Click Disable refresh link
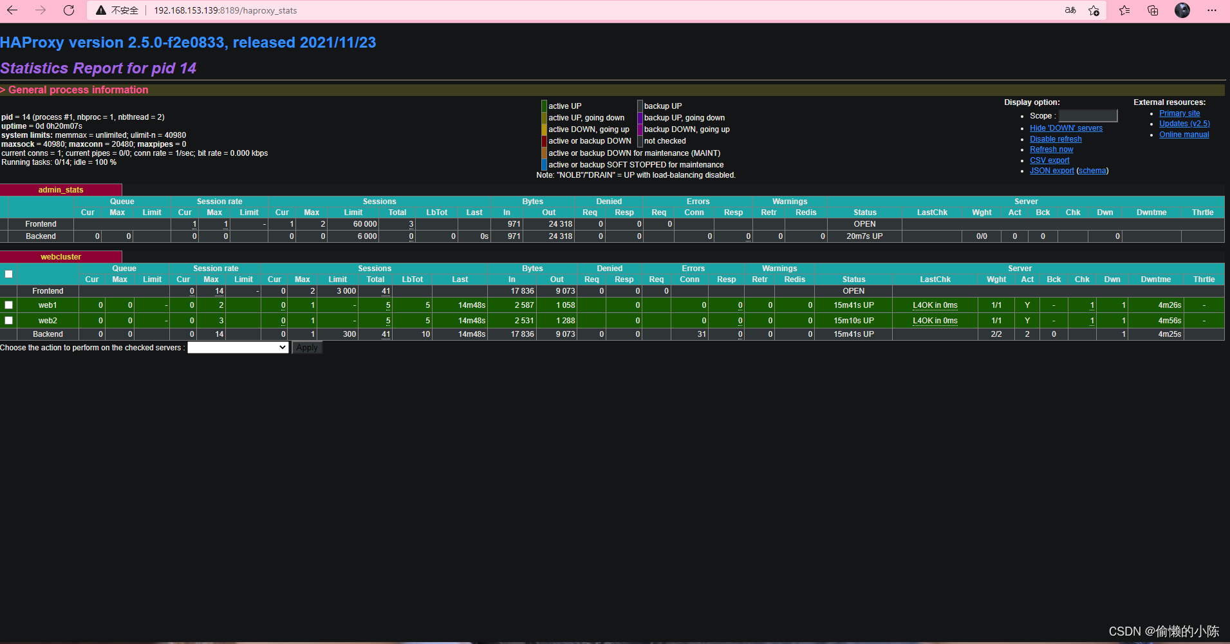Image resolution: width=1230 pixels, height=644 pixels. [x=1056, y=139]
